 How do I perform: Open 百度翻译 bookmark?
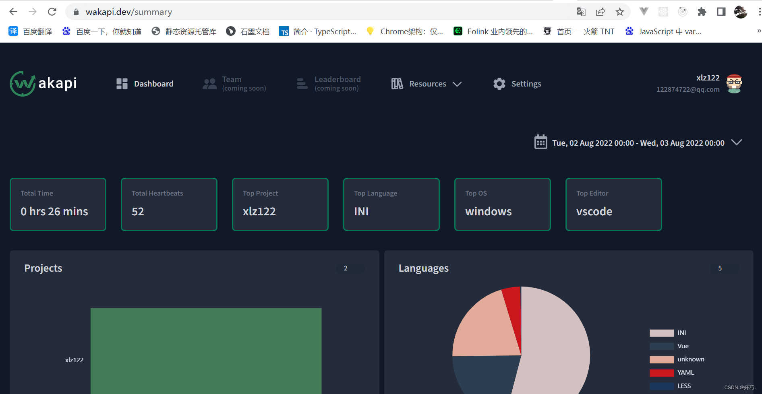click(31, 31)
